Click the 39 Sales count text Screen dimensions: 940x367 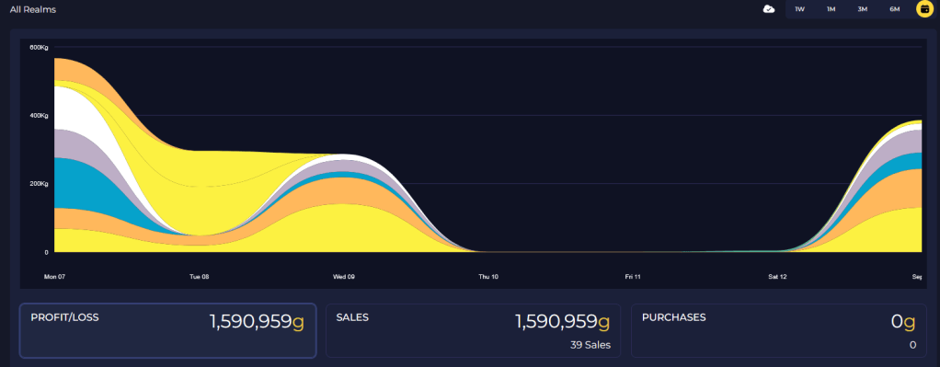[x=590, y=345]
